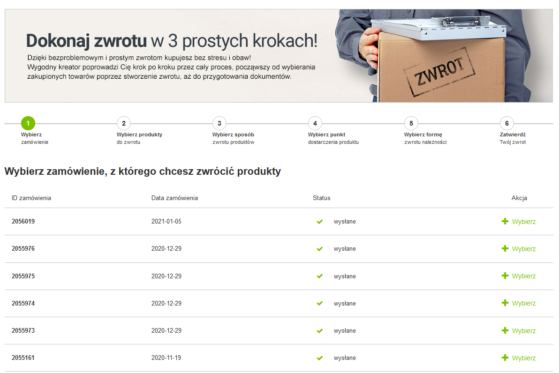The width and height of the screenshot is (559, 373).
Task: Jump to step 3 Wybierz sposób
Action: 219,124
